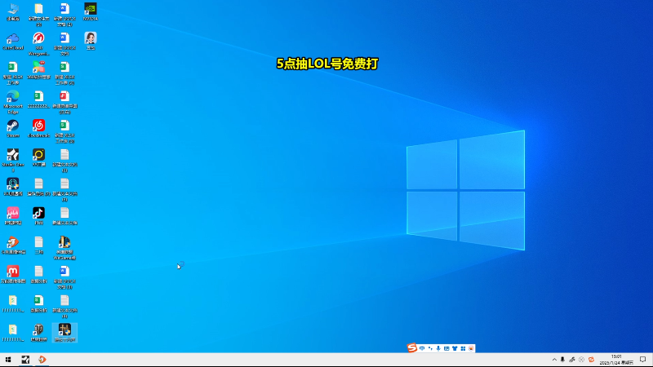Open the yellow folder on the desktop

pos(38,15)
